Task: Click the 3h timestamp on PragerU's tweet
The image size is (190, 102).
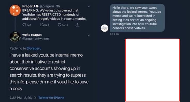Action: point(58,6)
